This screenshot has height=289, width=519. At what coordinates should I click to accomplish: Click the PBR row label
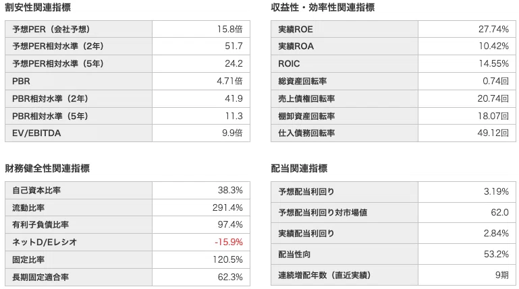pos(21,82)
